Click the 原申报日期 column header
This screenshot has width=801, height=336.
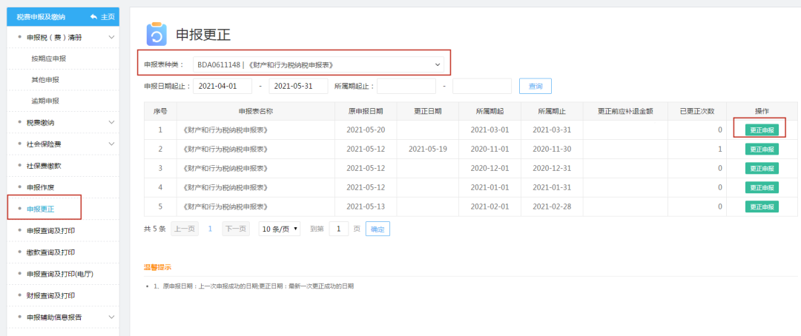click(366, 110)
